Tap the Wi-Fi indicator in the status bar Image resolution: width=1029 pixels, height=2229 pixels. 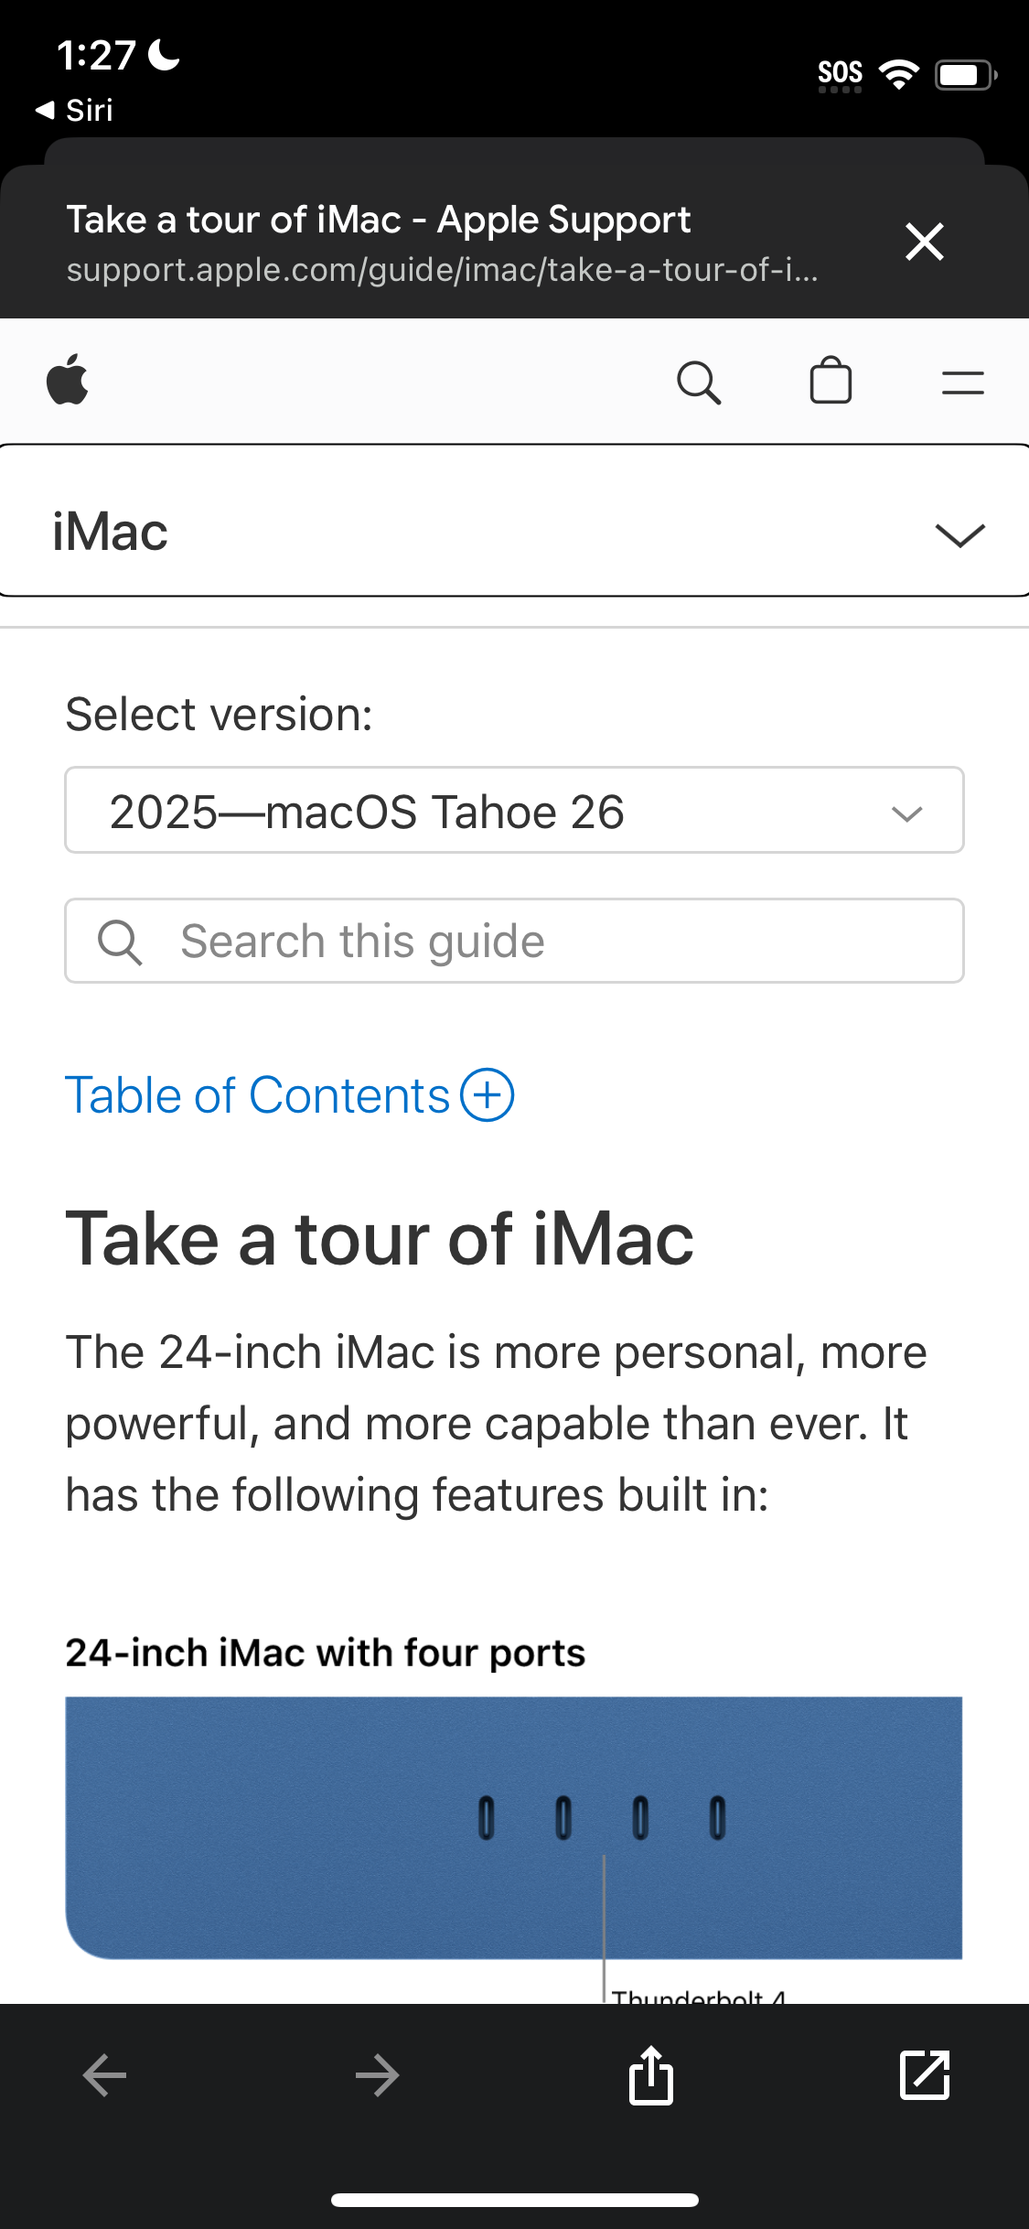pyautogui.click(x=897, y=73)
